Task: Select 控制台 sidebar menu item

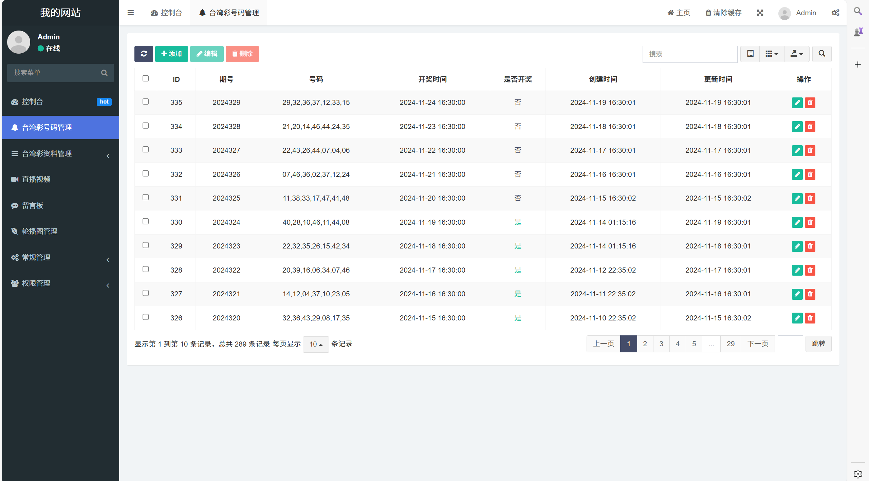Action: (59, 102)
